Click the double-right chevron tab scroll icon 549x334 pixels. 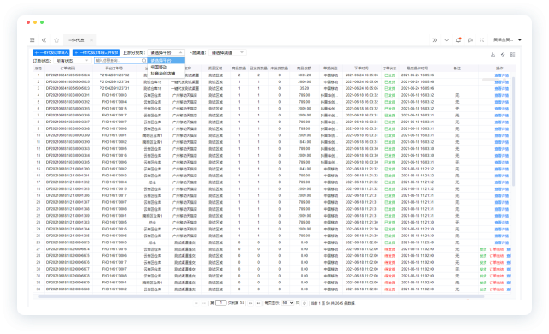tap(435, 40)
